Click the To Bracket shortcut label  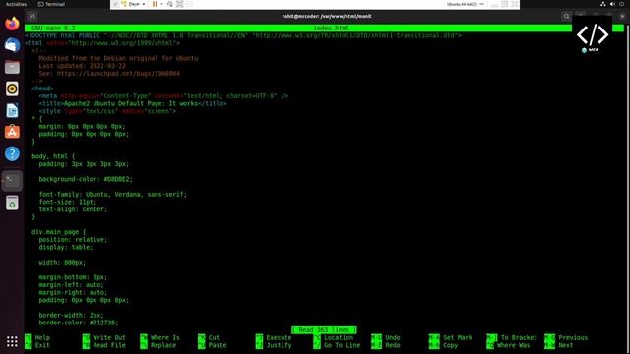point(519,337)
